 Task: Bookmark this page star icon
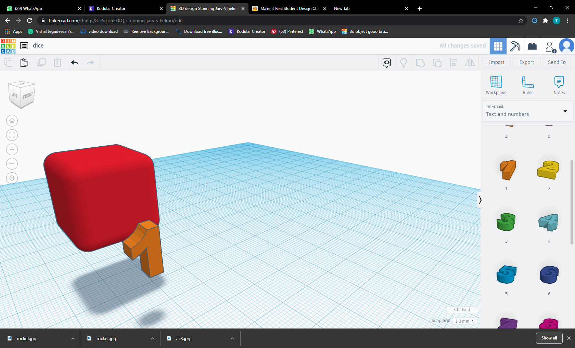click(521, 21)
